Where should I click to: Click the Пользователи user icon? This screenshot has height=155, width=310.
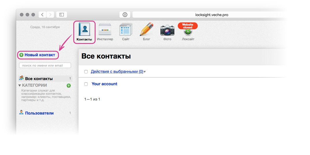pos(21,113)
